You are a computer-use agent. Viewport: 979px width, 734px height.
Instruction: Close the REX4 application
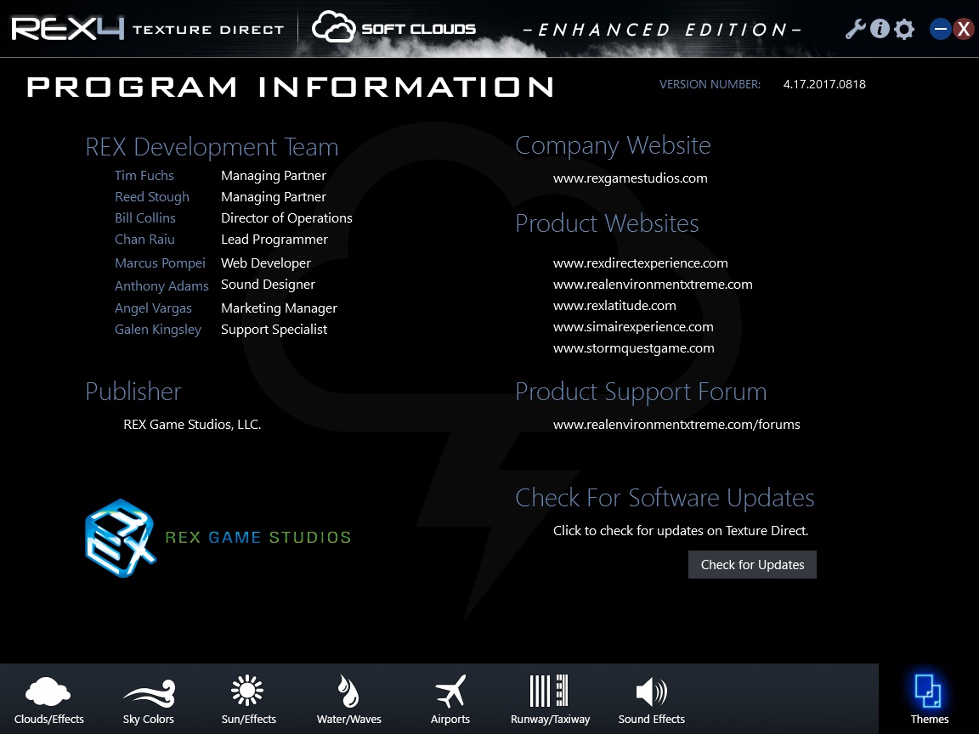pos(964,29)
